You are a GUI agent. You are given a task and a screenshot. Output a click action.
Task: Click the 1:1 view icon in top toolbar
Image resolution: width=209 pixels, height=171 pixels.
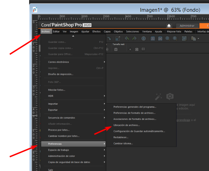[153, 39]
